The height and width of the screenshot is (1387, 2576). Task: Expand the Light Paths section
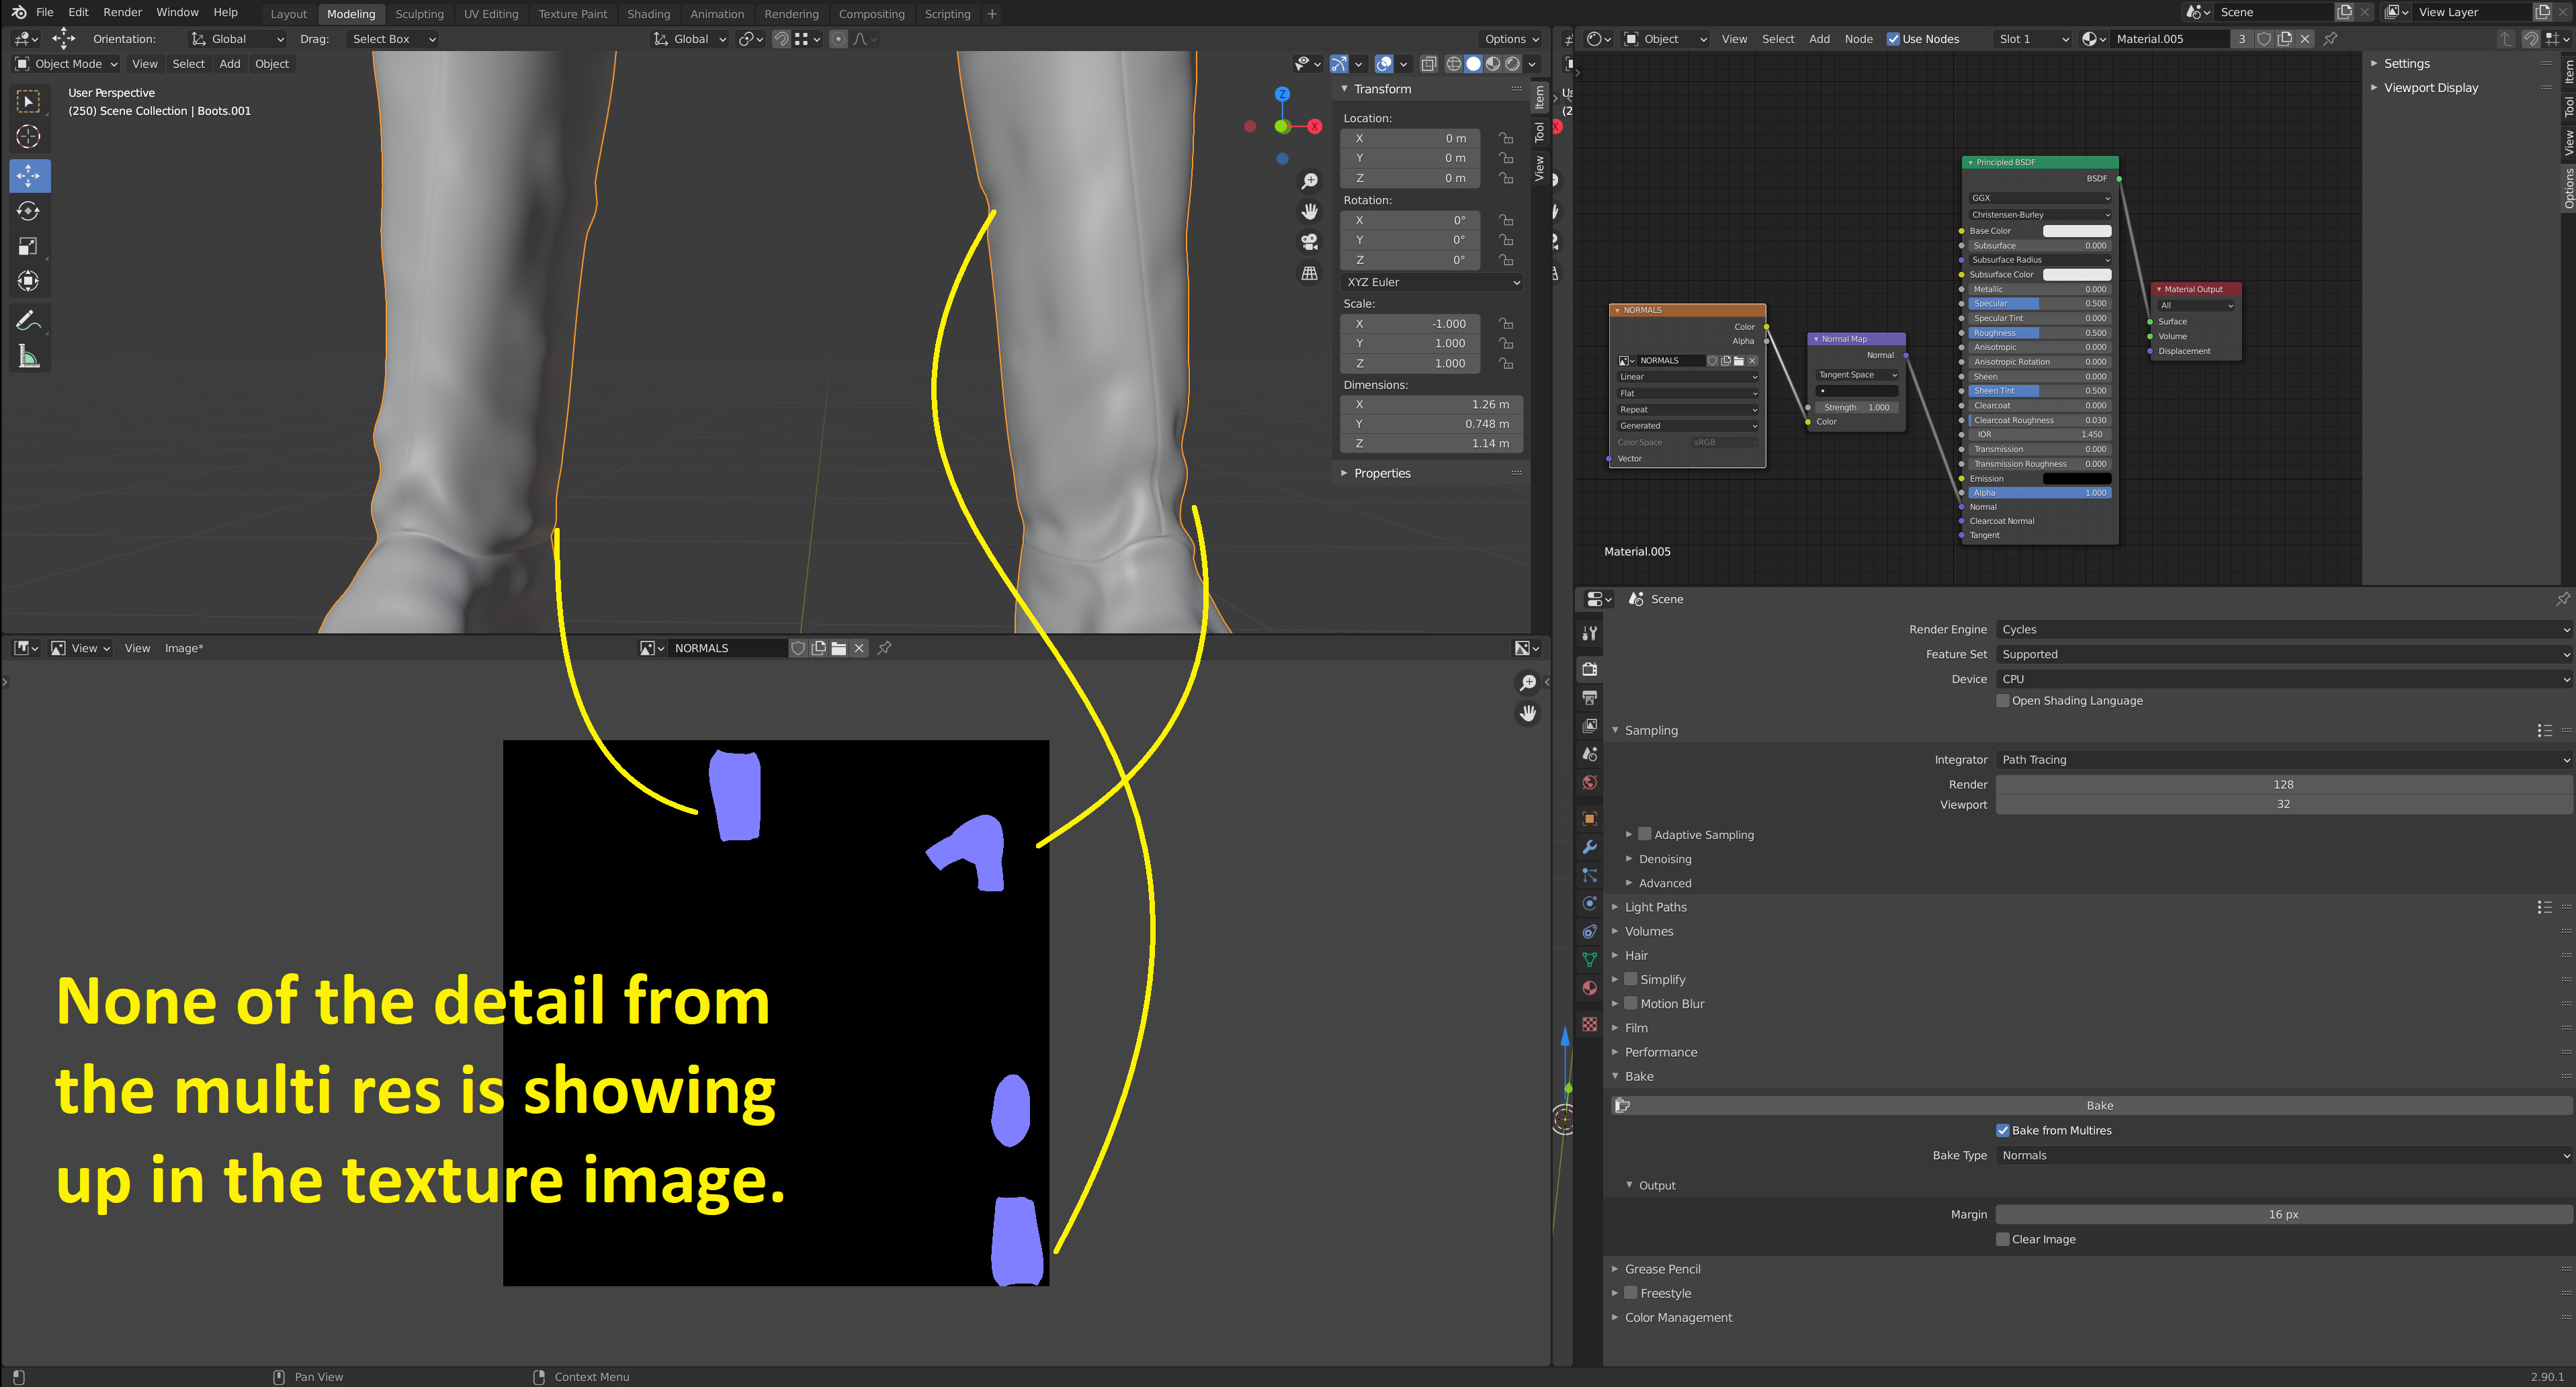[1655, 907]
